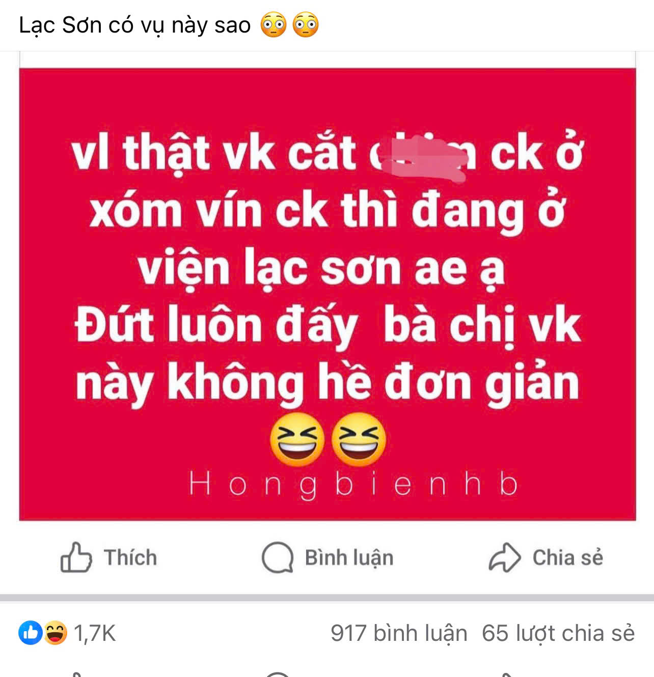View the 65 lượt chia sẻ list
Viewport: 654px width, 677px height.
[558, 634]
